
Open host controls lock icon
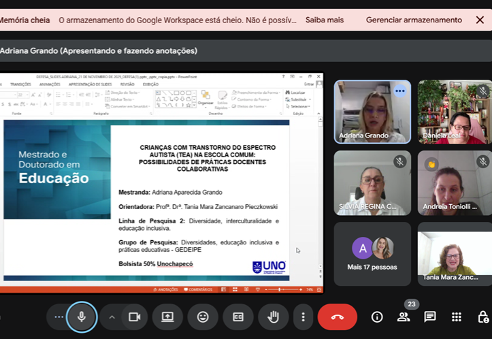[x=482, y=317]
